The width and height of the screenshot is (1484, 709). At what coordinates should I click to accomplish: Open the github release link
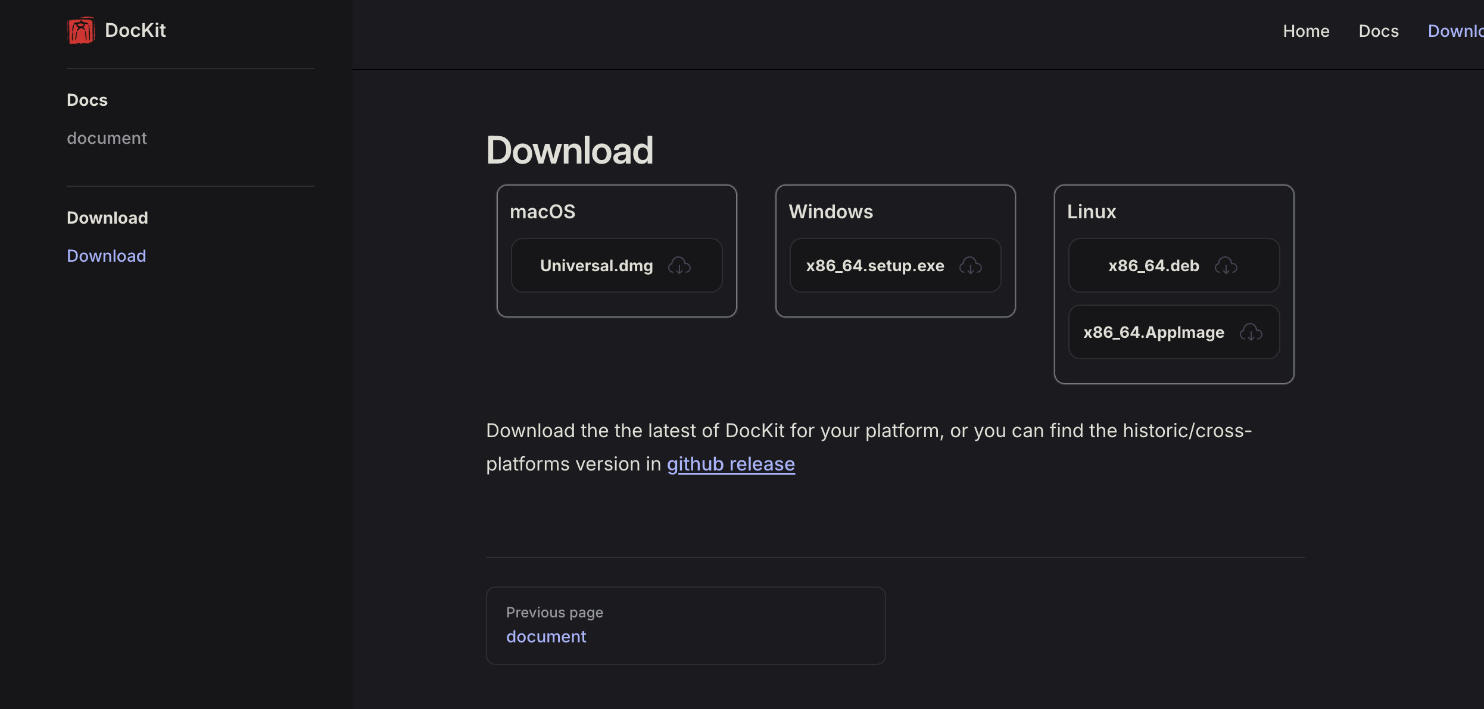click(731, 464)
